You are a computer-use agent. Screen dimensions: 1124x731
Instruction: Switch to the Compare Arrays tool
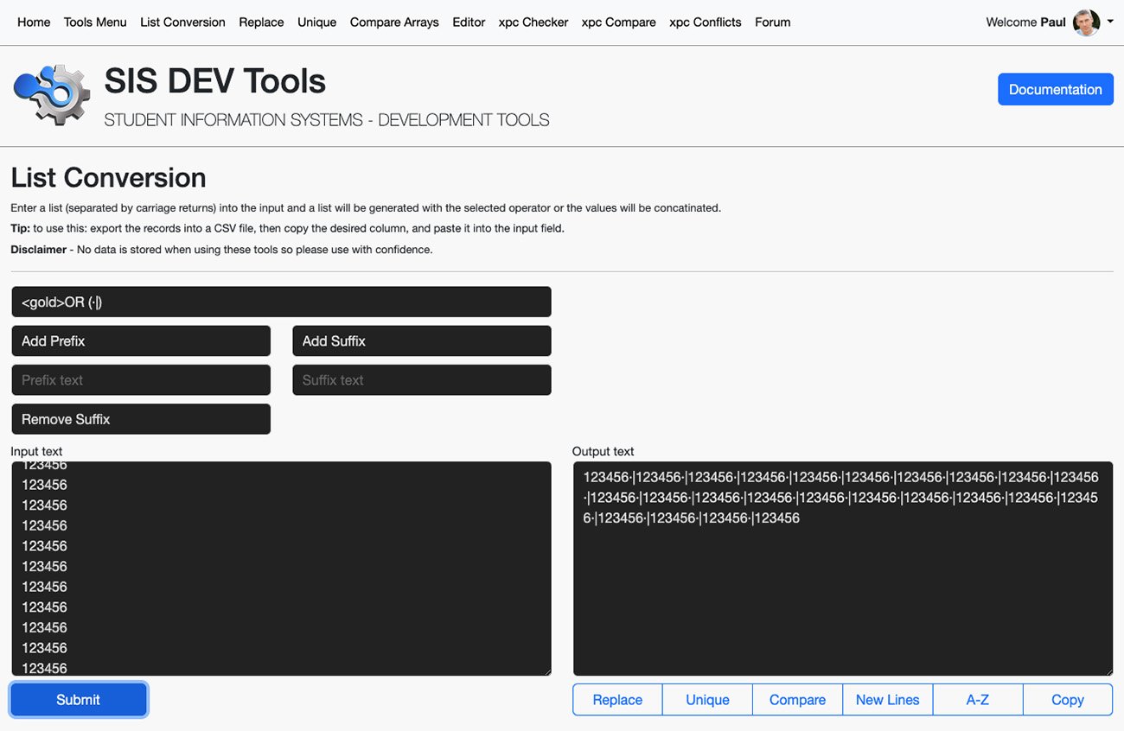(394, 22)
